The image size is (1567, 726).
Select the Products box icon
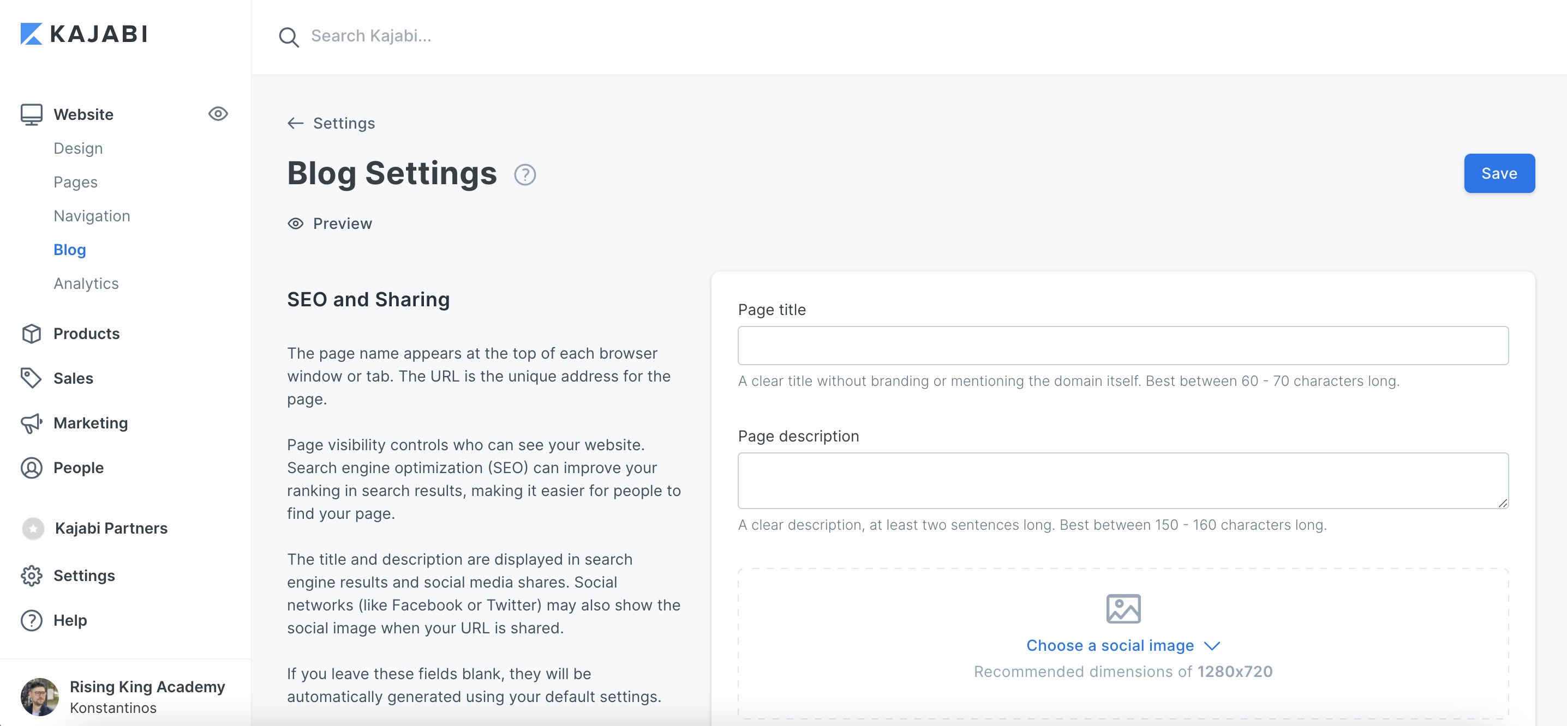coord(32,334)
